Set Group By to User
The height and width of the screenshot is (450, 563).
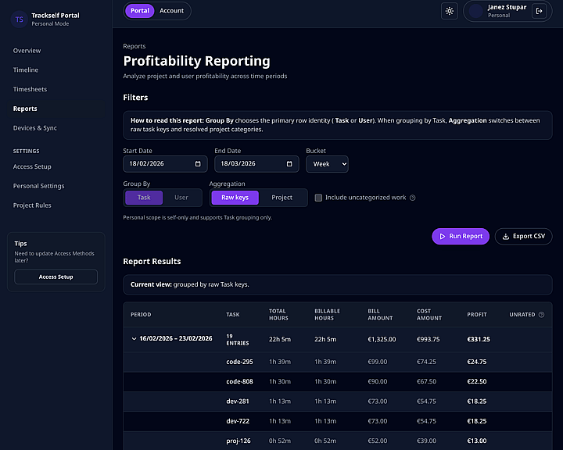pyautogui.click(x=181, y=198)
